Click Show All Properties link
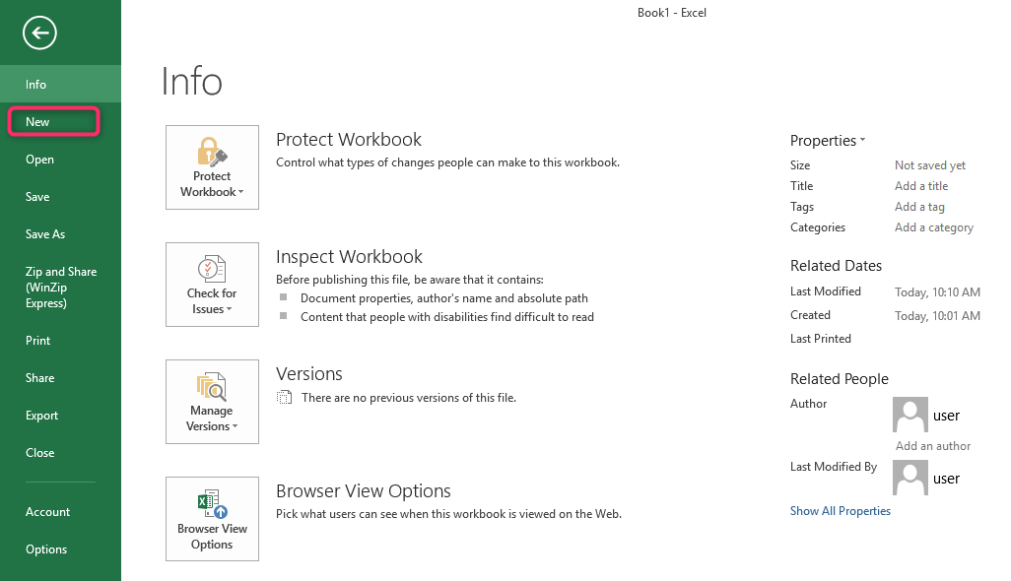Viewport: 1011px width, 581px height. (840, 511)
